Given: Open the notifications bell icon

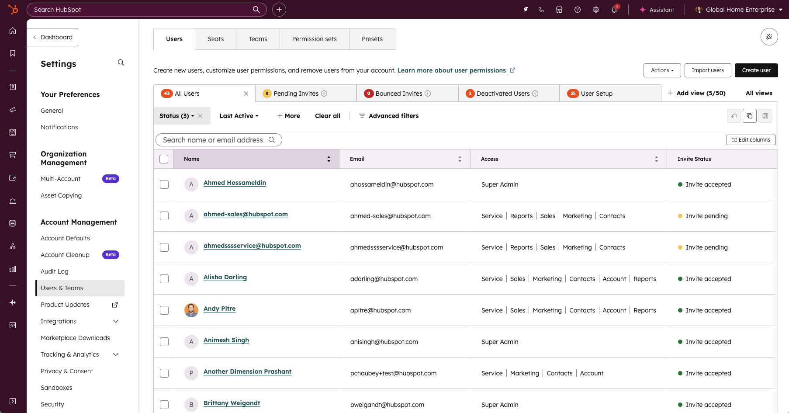Looking at the screenshot, I should [614, 10].
